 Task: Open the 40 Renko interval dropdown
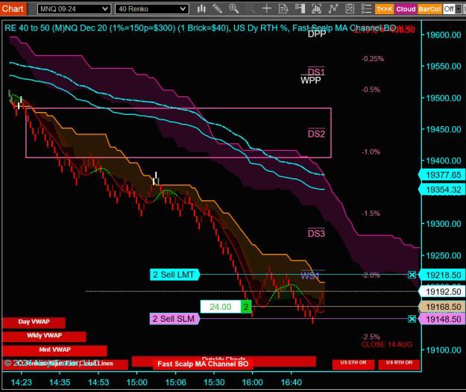click(152, 9)
